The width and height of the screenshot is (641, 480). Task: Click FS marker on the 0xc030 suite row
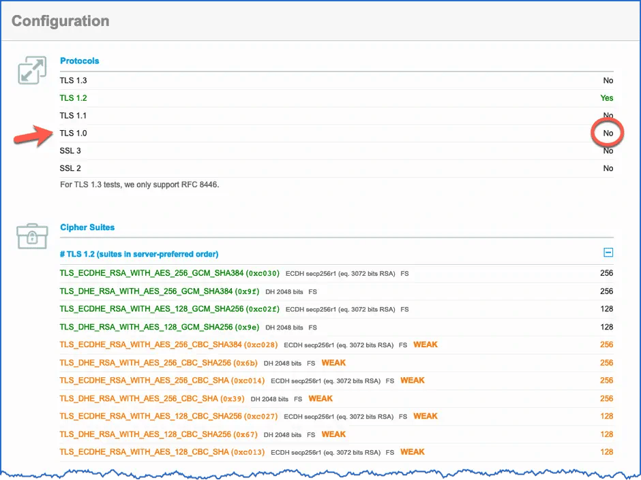[404, 274]
